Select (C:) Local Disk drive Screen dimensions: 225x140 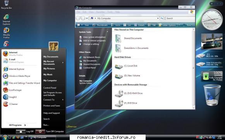pos(126,66)
